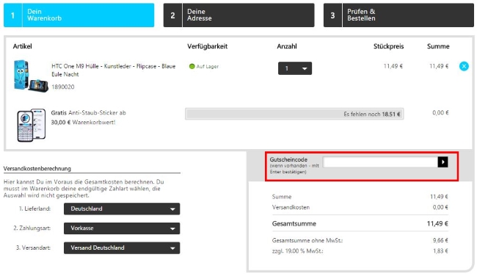Image resolution: width=477 pixels, height=274 pixels.
Task: Click the Verfügbarkeit column header
Action: pyautogui.click(x=207, y=46)
